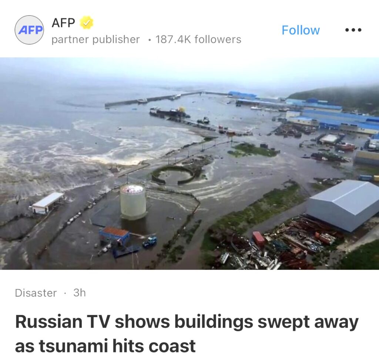
Task: Open the AFP publisher name link
Action: [63, 23]
